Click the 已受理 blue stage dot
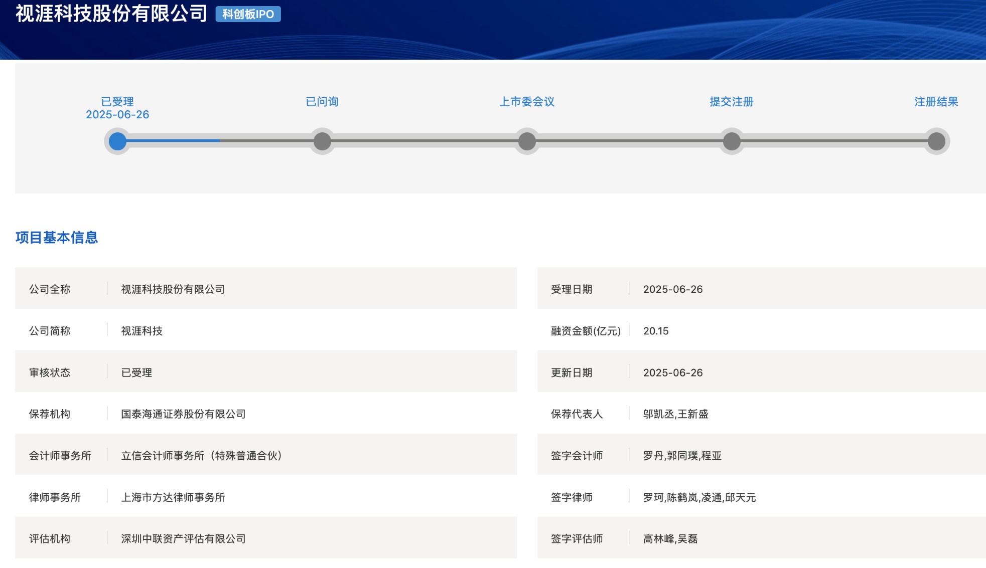The width and height of the screenshot is (986, 568). click(117, 141)
